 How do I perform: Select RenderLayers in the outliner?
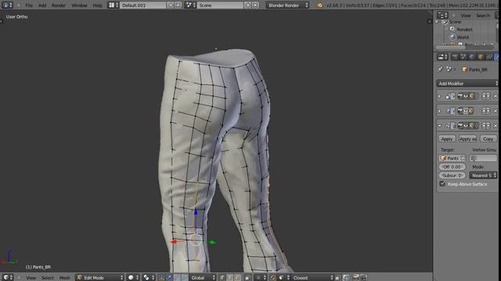(464, 30)
